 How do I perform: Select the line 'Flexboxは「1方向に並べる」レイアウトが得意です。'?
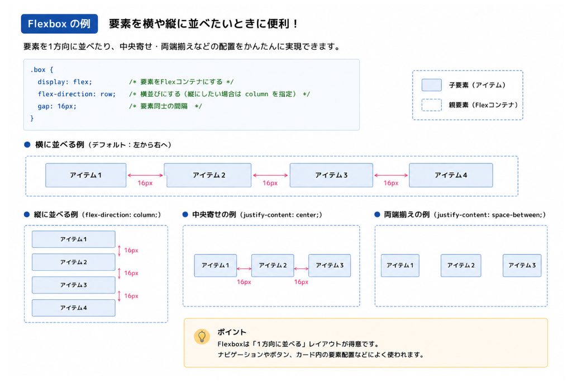click(299, 344)
